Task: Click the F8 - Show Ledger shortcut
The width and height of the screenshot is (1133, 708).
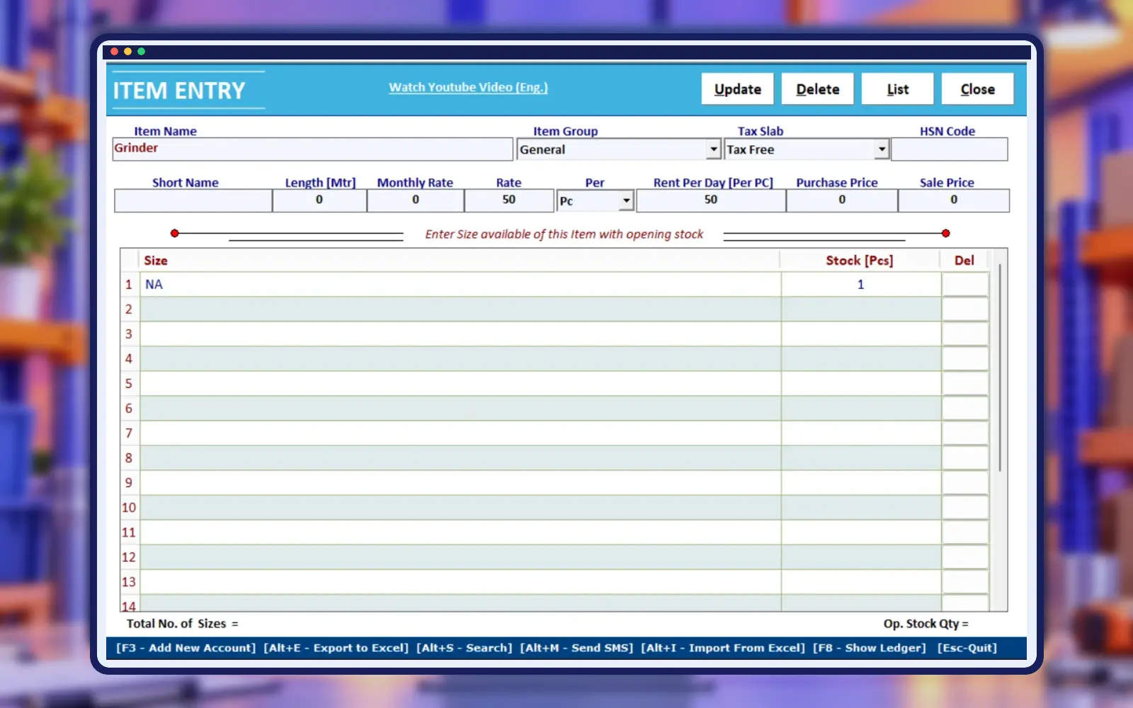Action: pos(870,648)
